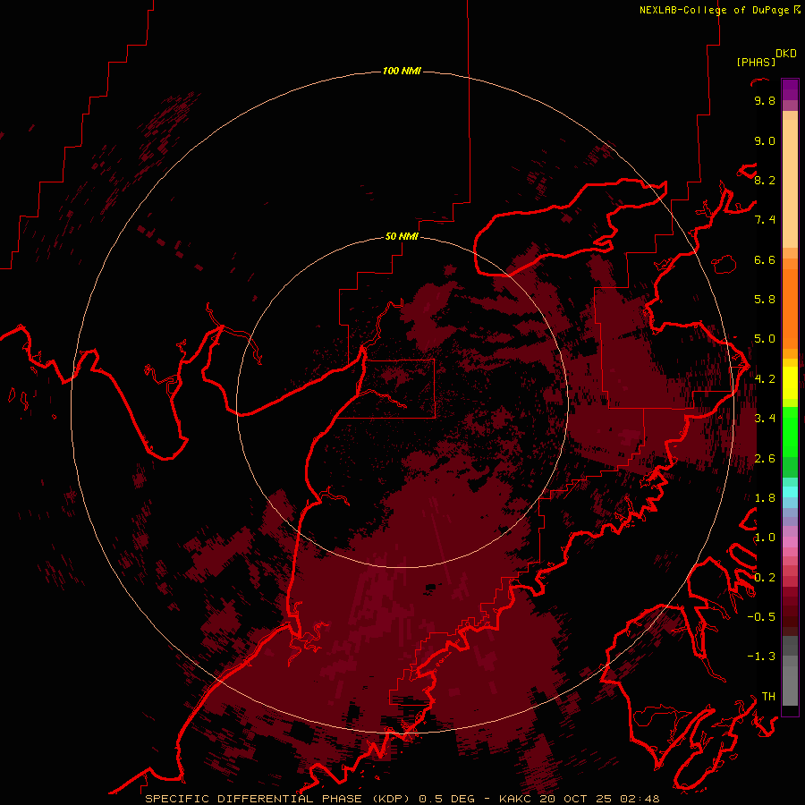Click the 9.8 legend value
The width and height of the screenshot is (805, 805).
(x=765, y=100)
